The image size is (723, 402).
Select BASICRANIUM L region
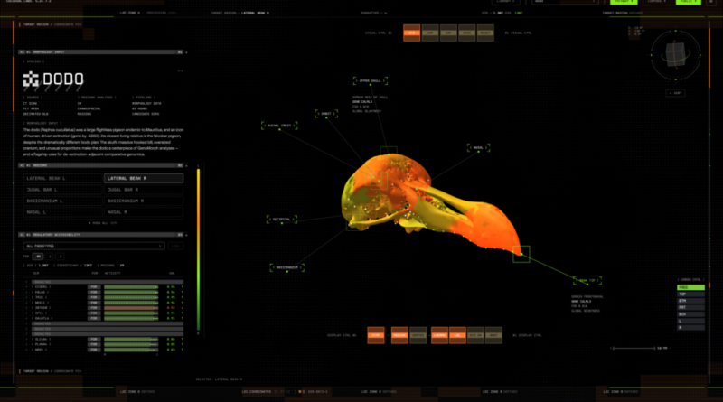pos(63,201)
